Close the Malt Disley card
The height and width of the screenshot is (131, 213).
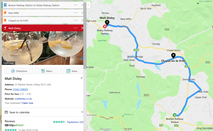[x=82, y=28]
